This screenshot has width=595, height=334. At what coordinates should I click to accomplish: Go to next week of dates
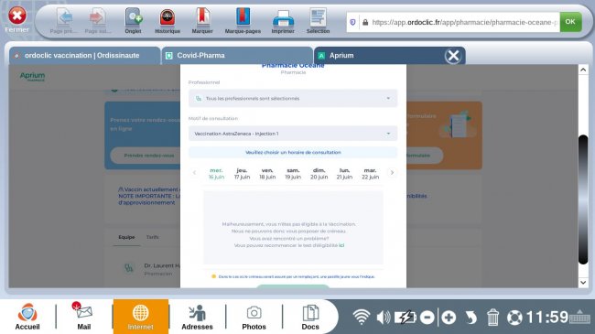(x=392, y=173)
